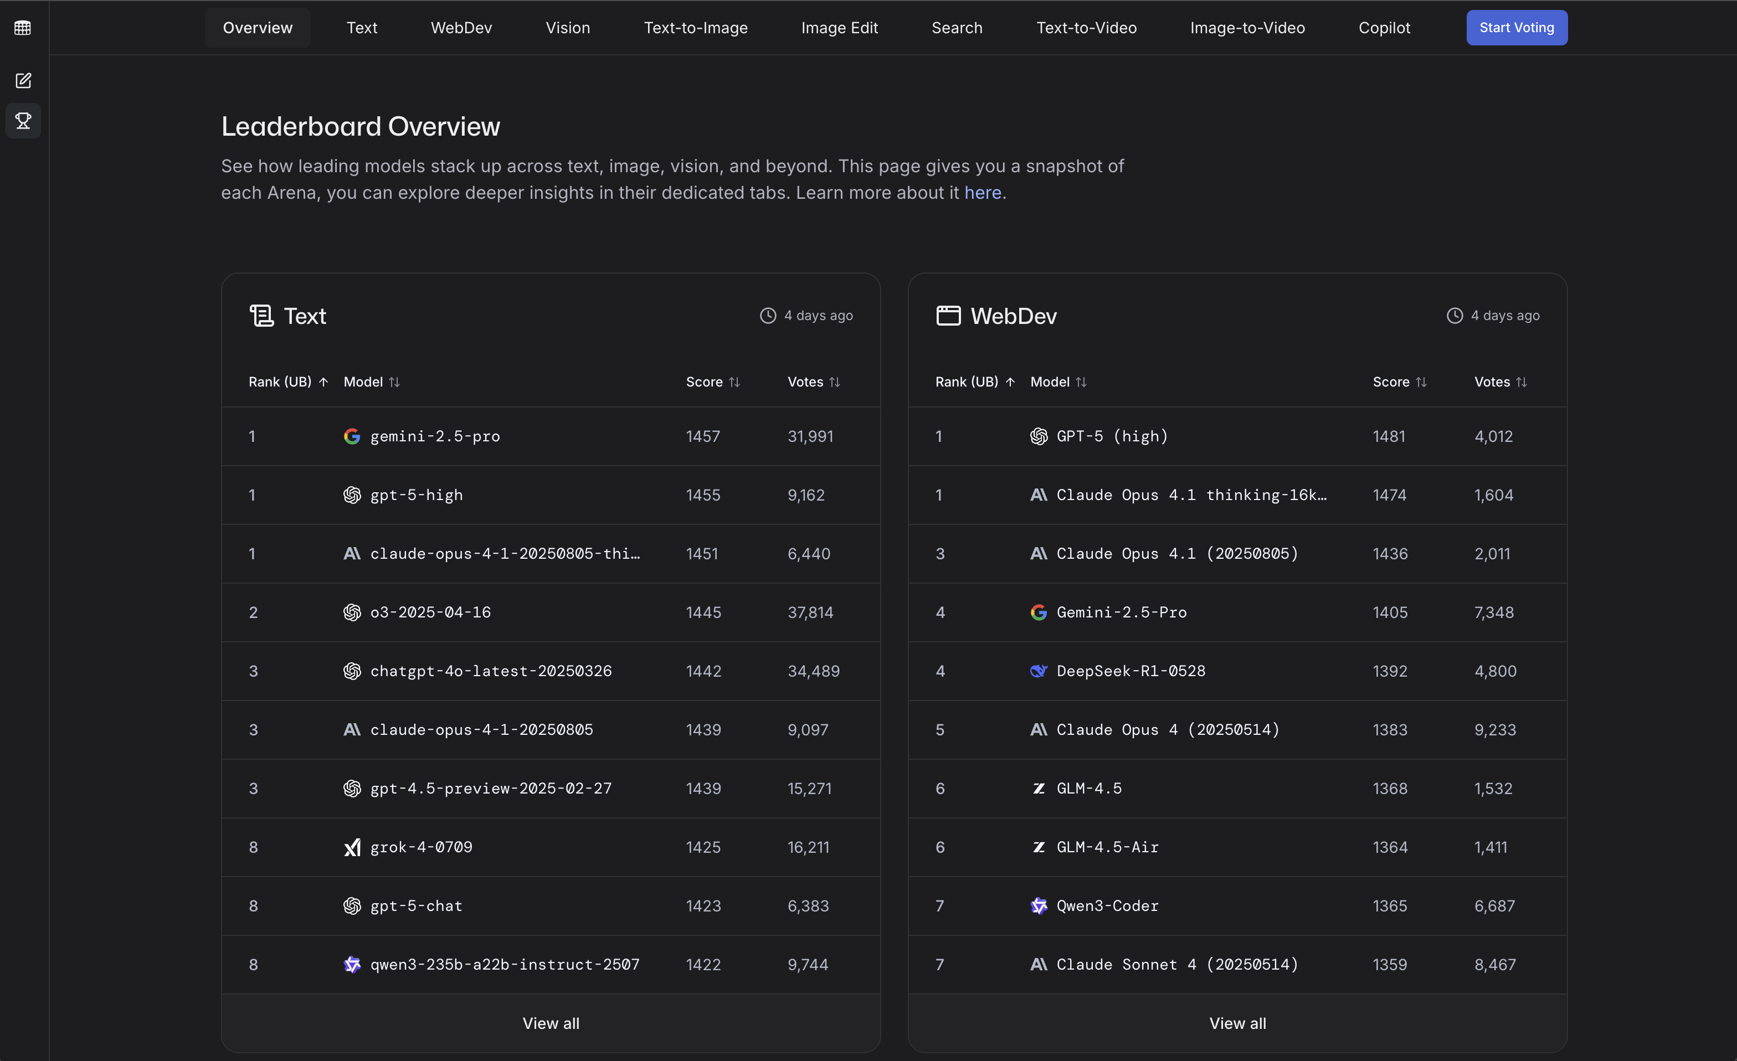1737x1061 pixels.
Task: Click the Google logo beside gemini-2.5-pro
Action: point(352,436)
